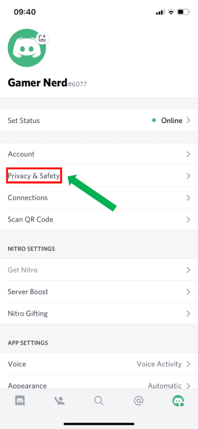Tap the green Discord avatar
This screenshot has height=429, width=198.
tap(27, 49)
